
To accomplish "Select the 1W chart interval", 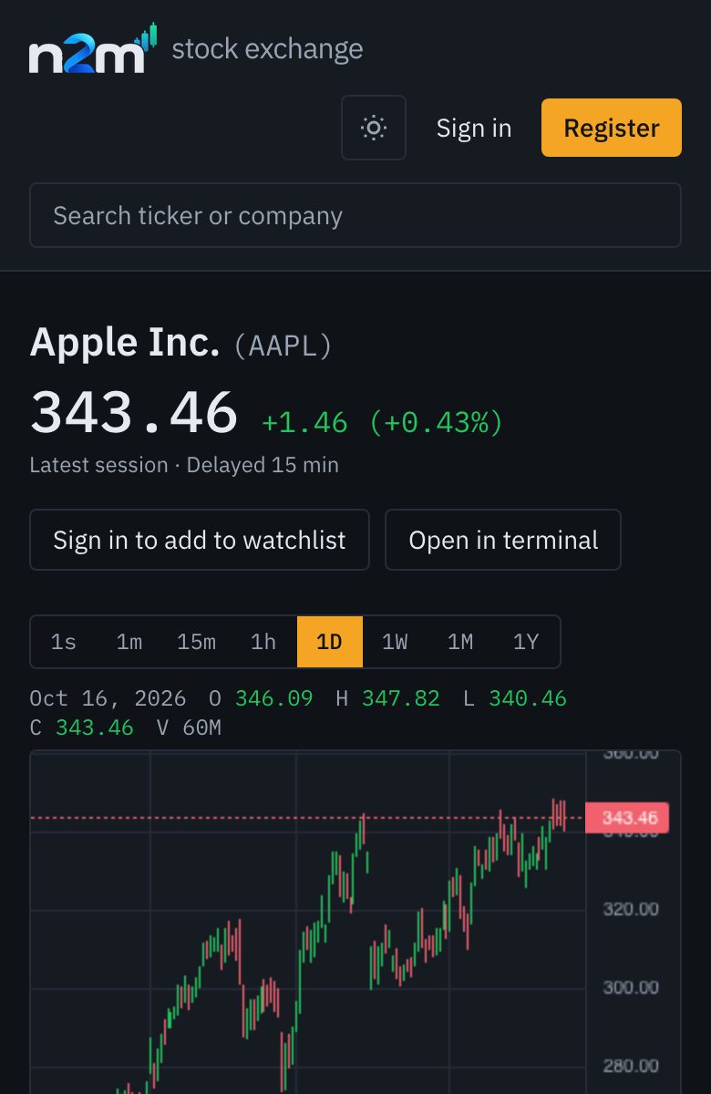I will pos(395,642).
